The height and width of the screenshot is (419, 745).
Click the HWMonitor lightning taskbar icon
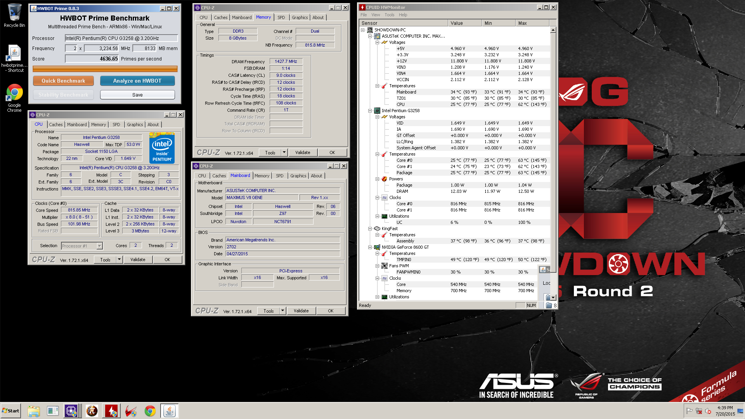(x=112, y=411)
